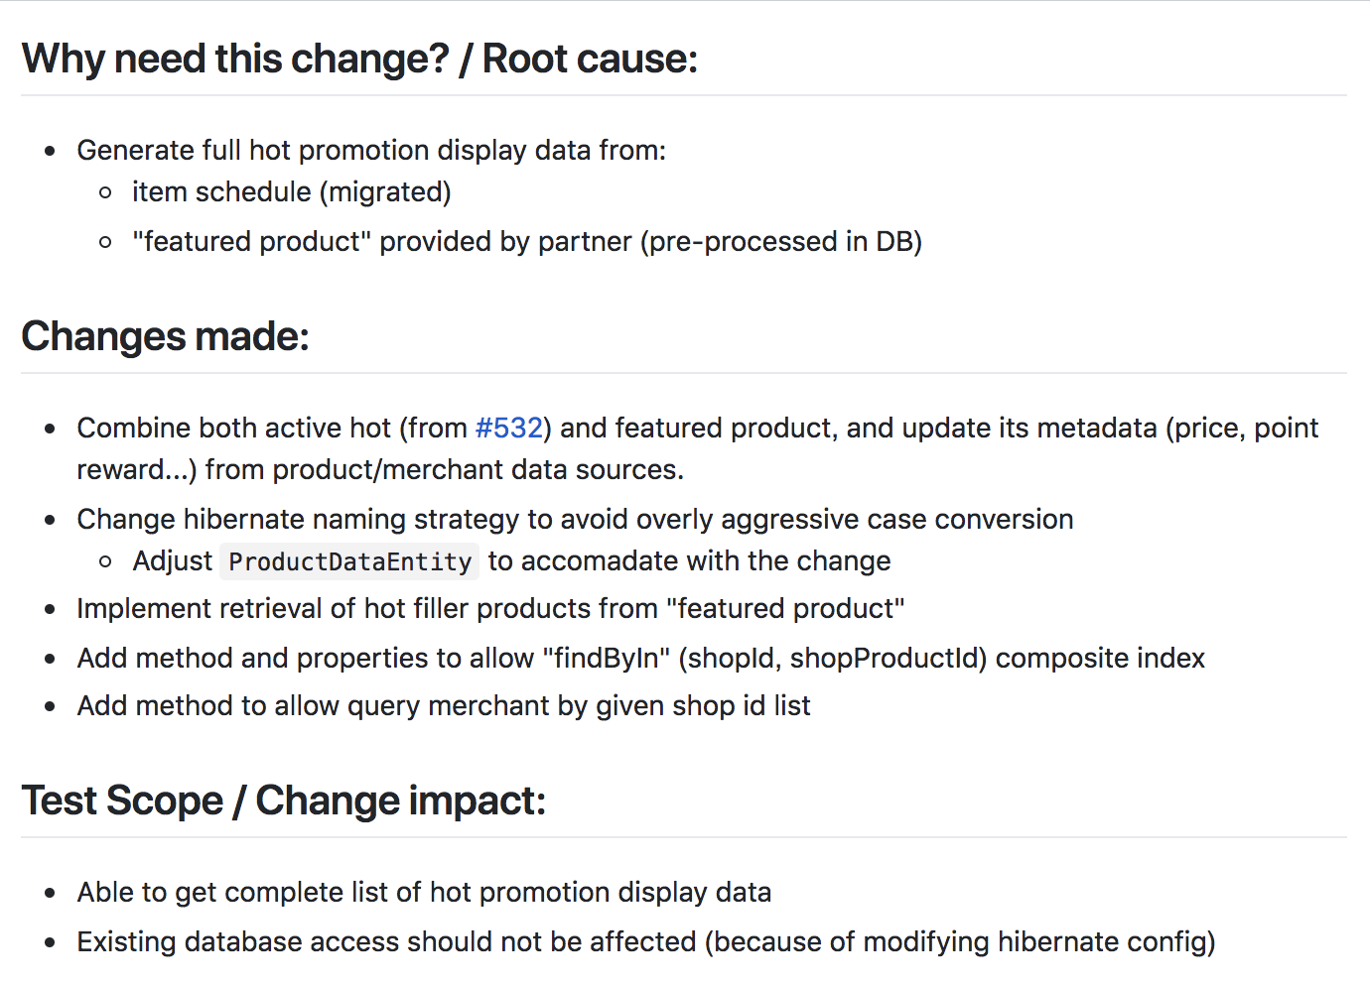Click the '(shopId, shopProductId)' text
This screenshot has height=987, width=1370.
click(833, 658)
